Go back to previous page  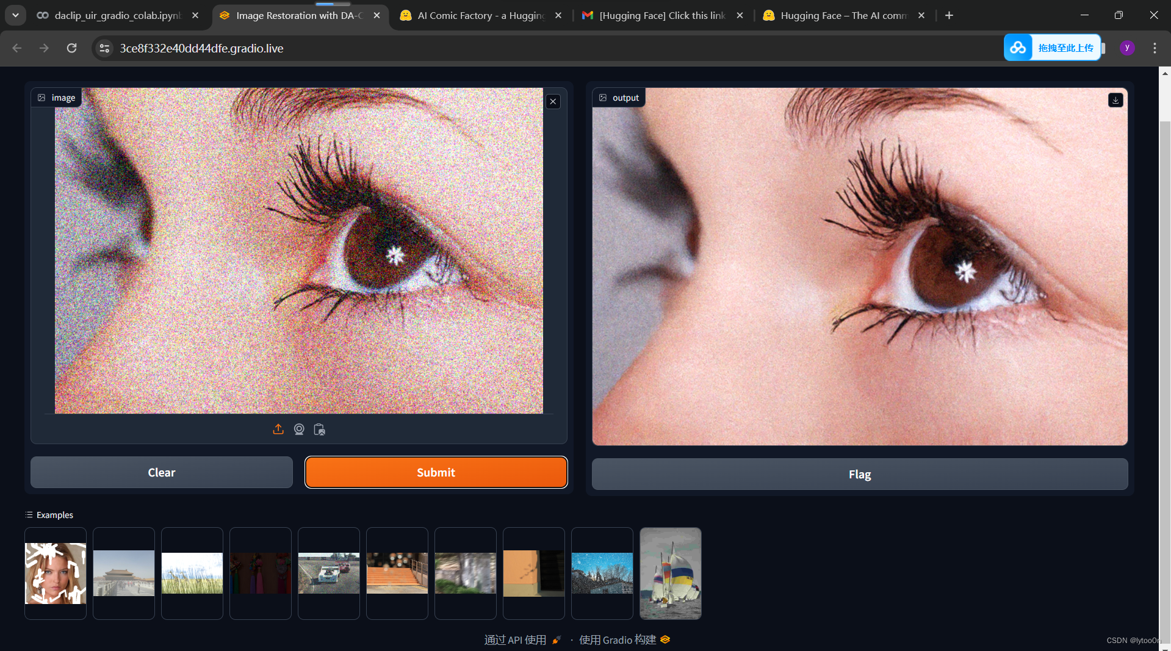[17, 48]
